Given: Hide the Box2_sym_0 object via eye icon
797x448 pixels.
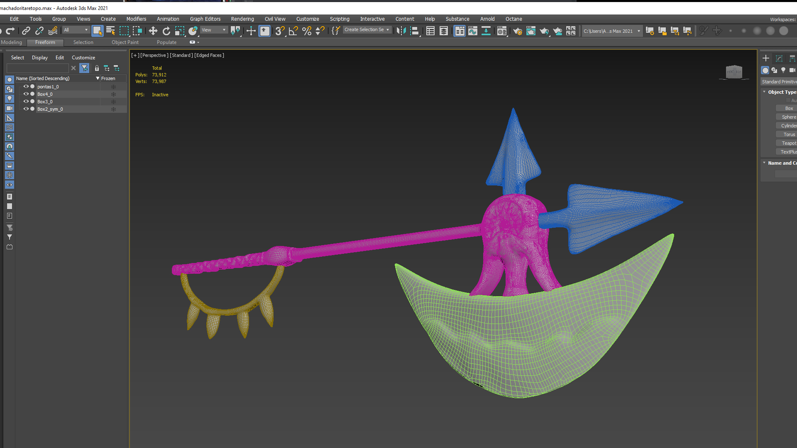Looking at the screenshot, I should (x=26, y=109).
